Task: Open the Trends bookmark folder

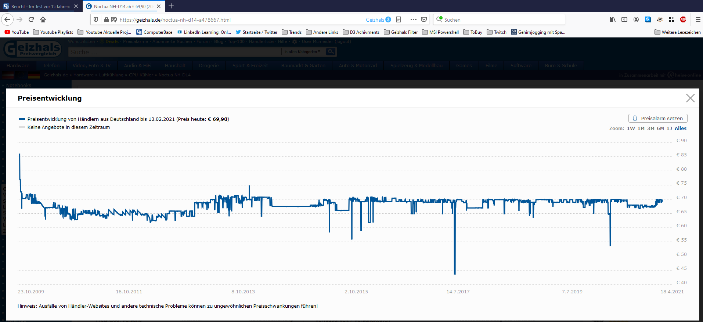Action: pyautogui.click(x=292, y=32)
